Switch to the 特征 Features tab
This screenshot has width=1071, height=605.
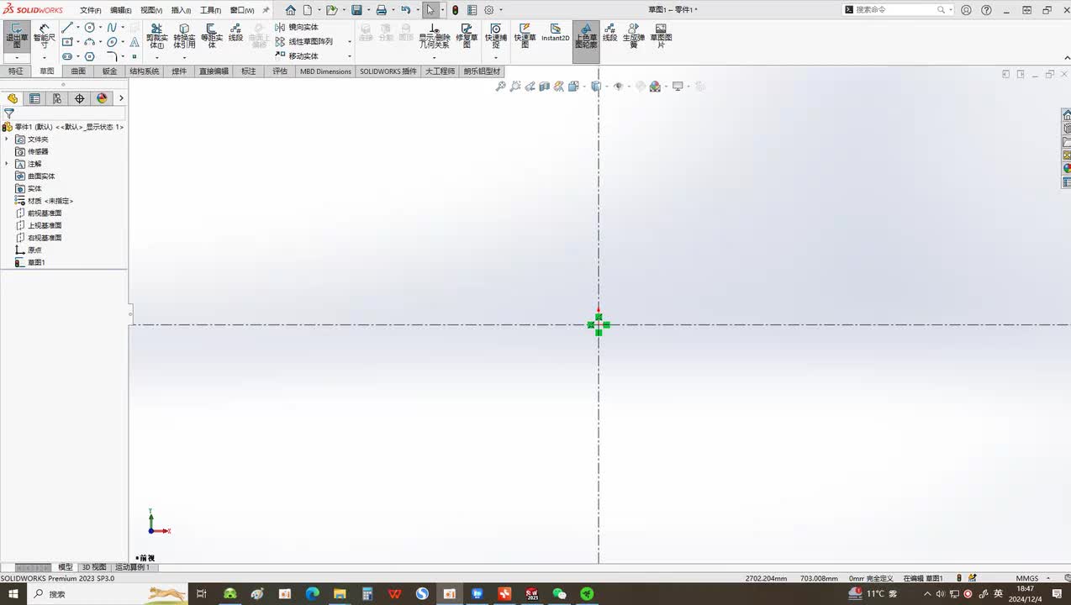(x=16, y=71)
